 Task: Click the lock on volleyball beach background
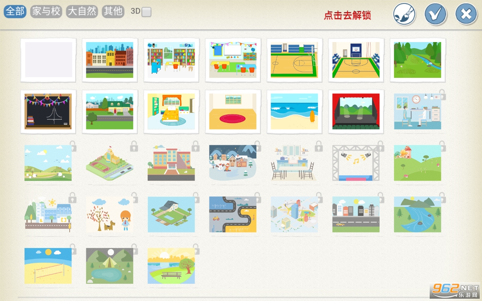pos(73,249)
